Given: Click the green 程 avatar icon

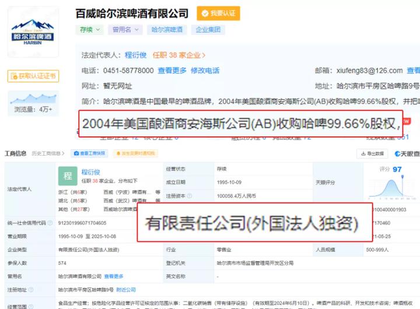Looking at the screenshot, I should (68, 176).
